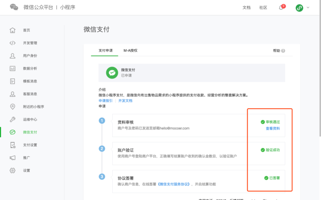Screen dimensions: 321x200
Task: Open 设置 in the sidebar
Action: [x=27, y=170]
